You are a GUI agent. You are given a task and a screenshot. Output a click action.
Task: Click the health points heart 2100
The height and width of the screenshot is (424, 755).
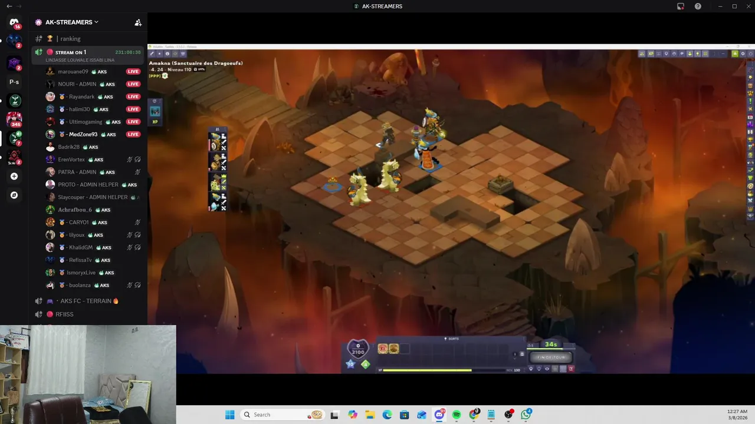point(357,349)
